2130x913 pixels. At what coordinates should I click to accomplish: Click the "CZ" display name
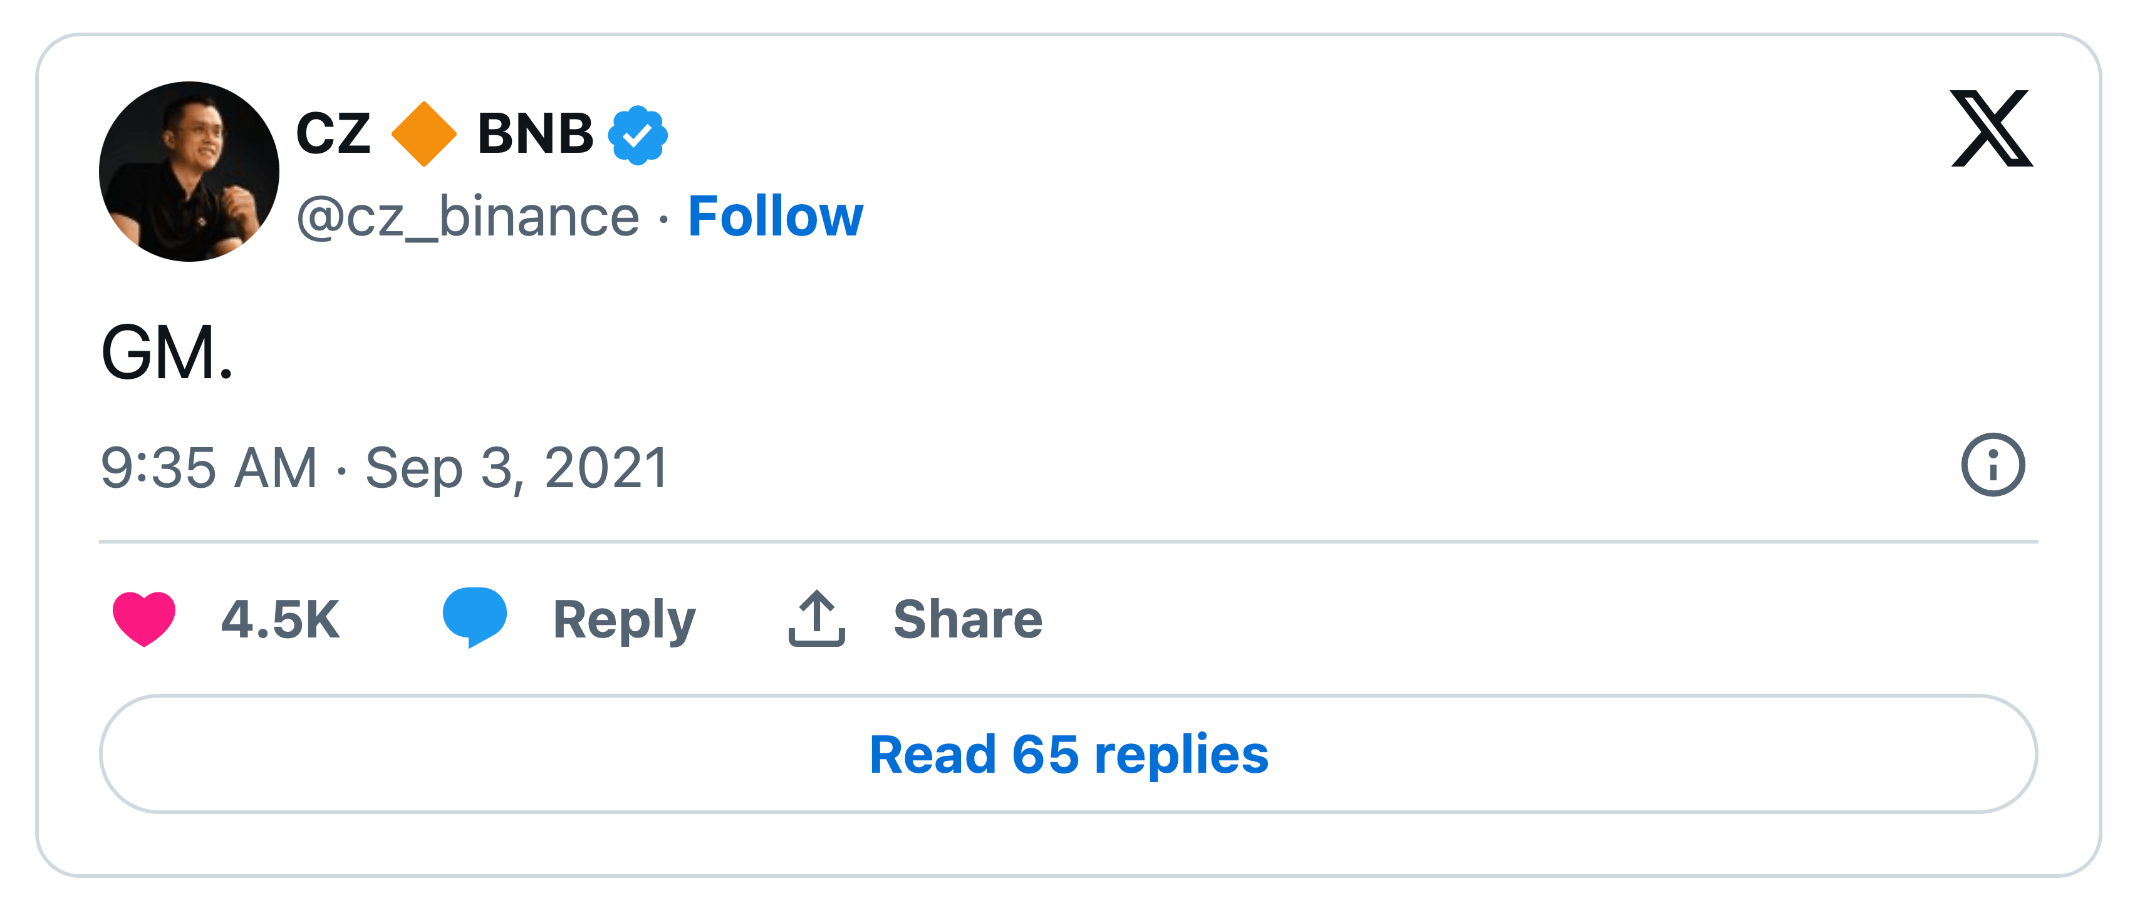[x=333, y=134]
